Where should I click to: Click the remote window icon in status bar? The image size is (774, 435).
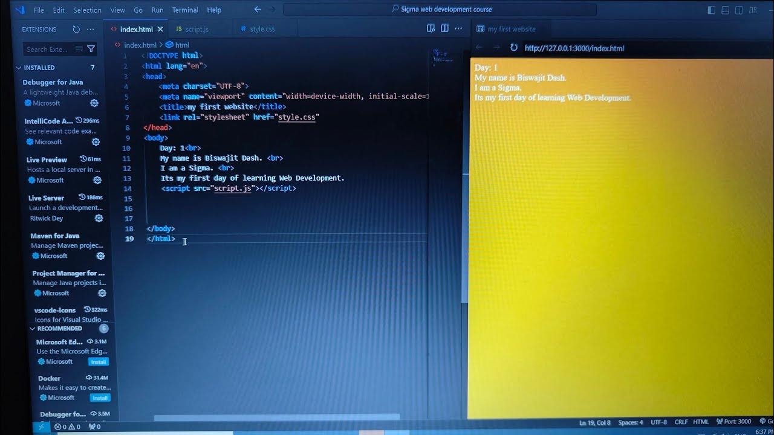tap(41, 427)
